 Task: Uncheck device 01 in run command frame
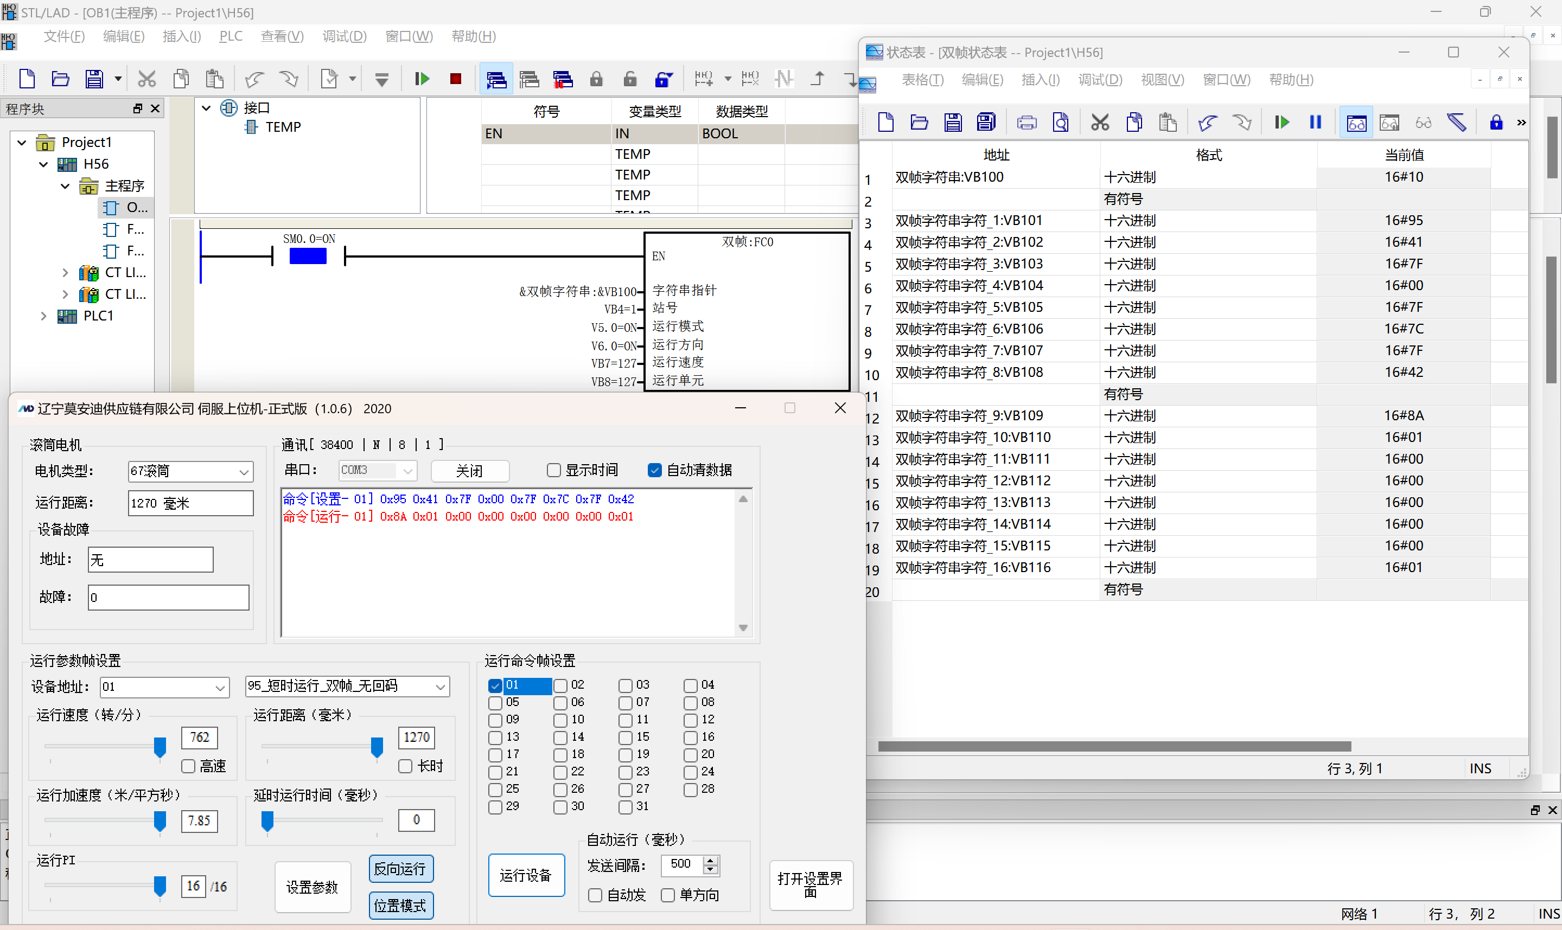coord(495,685)
